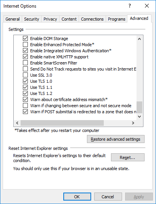Click the horizontal scroll right arrow
This screenshot has height=204, width=156.
[133, 123]
